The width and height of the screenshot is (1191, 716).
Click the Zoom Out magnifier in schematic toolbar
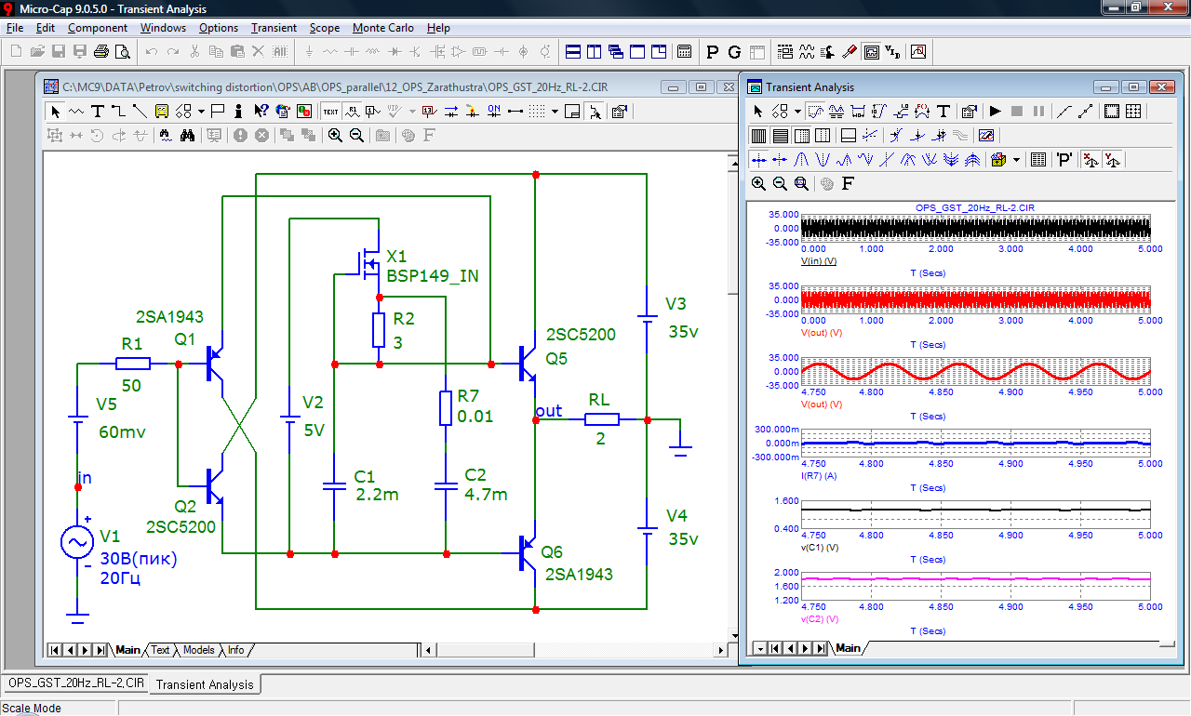coord(356,136)
